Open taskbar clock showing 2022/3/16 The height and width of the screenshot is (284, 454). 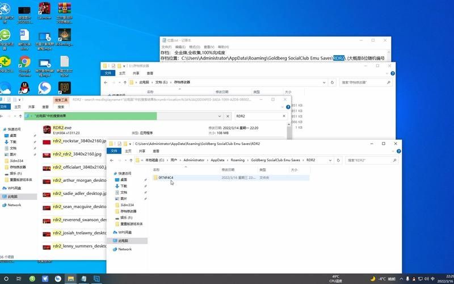click(x=446, y=279)
